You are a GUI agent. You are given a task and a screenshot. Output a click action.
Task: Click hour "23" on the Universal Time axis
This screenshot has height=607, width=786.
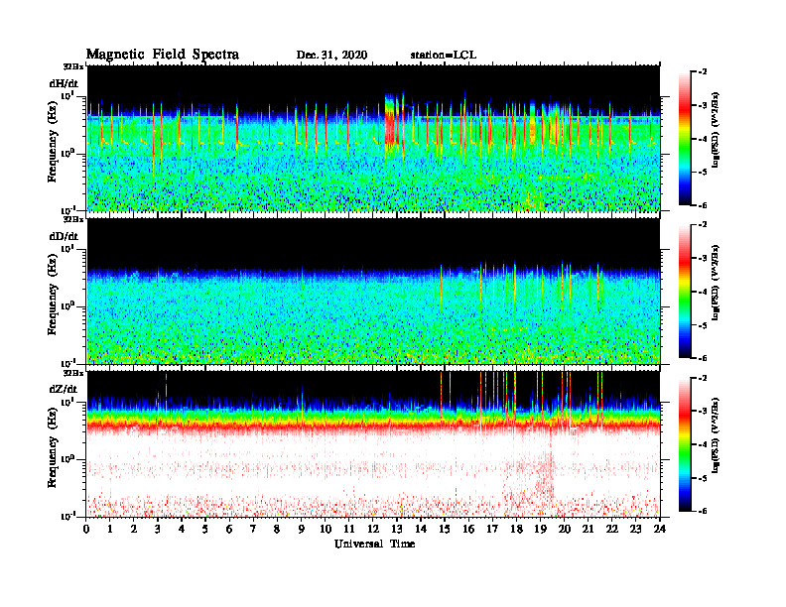coord(636,529)
